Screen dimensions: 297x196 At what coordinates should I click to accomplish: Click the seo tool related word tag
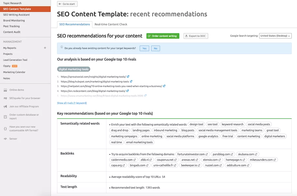(212, 124)
